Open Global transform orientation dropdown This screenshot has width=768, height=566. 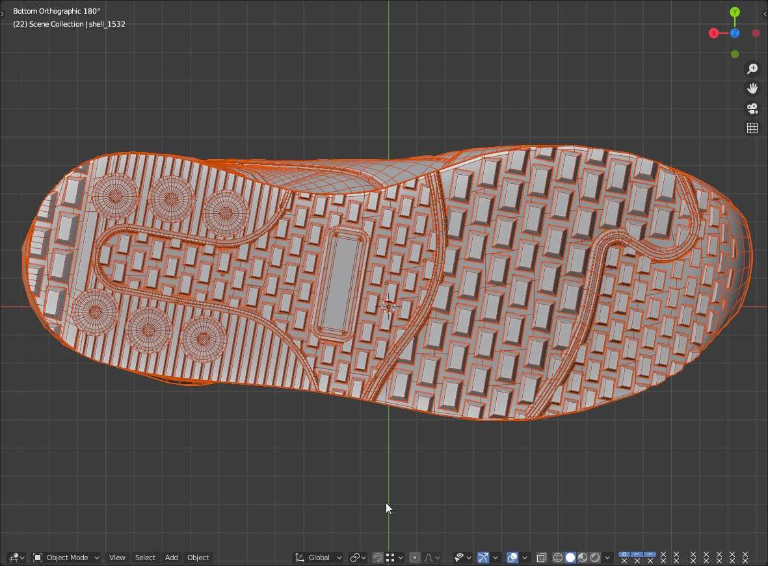click(x=319, y=558)
